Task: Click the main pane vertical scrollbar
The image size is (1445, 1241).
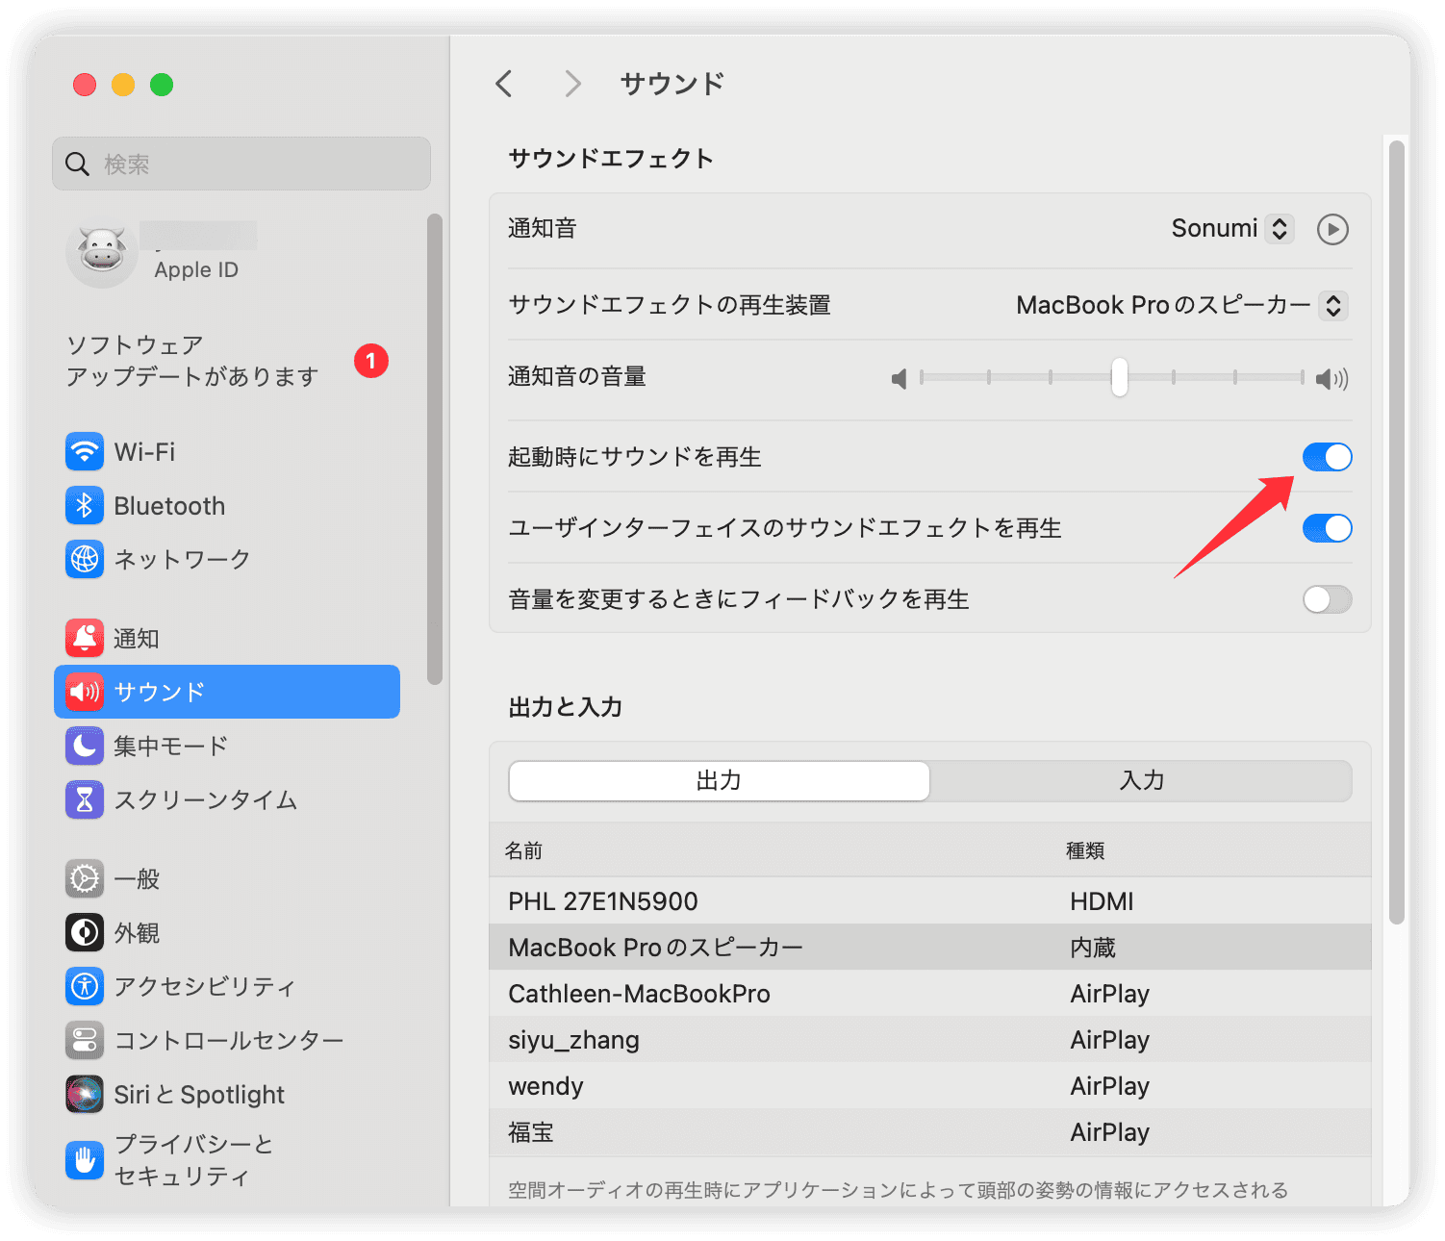Action: tap(1397, 532)
